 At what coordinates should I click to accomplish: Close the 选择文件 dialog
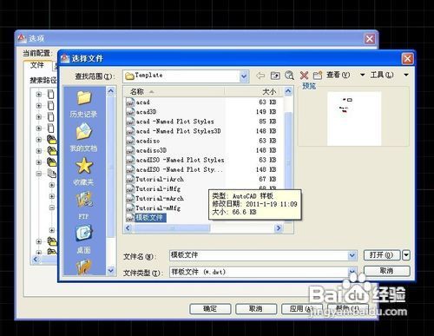point(407,59)
